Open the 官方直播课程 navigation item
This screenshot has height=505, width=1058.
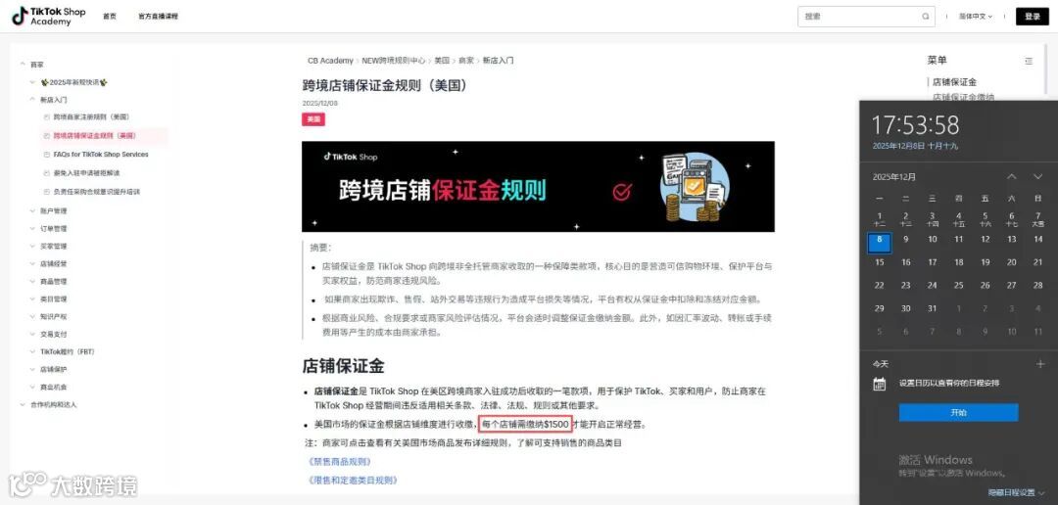pyautogui.click(x=158, y=17)
